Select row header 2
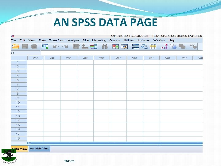This screenshot has height=166, width=221. point(19,67)
